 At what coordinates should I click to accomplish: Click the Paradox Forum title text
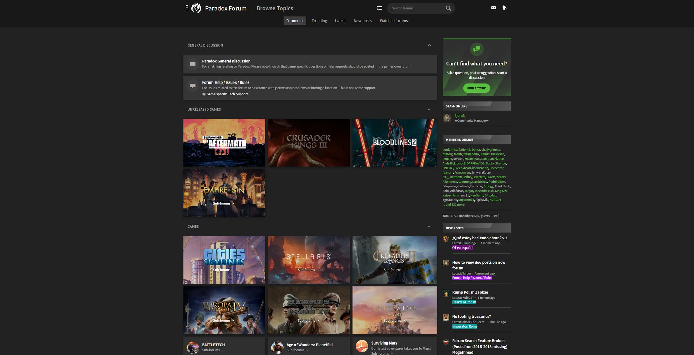click(226, 8)
